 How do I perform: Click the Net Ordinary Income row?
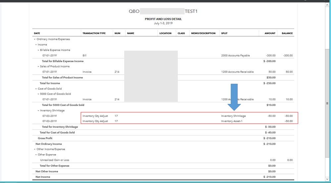point(163,144)
